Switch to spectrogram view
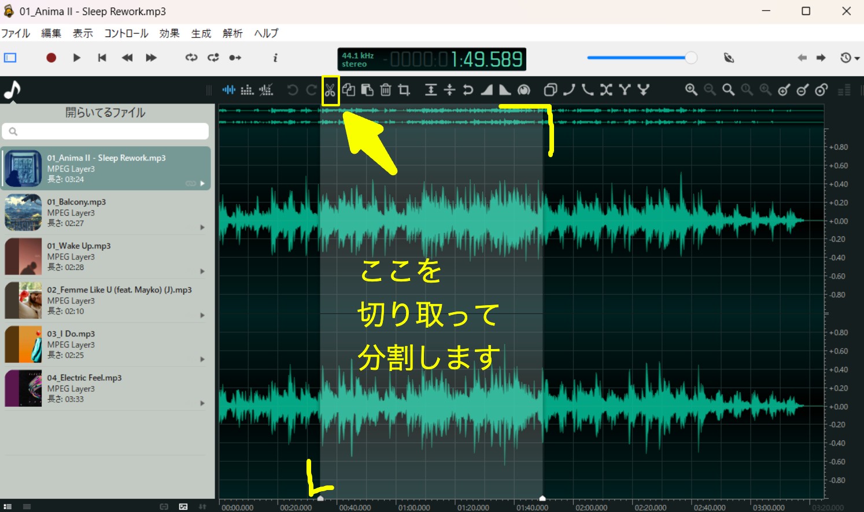Image resolution: width=864 pixels, height=512 pixels. pyautogui.click(x=248, y=90)
